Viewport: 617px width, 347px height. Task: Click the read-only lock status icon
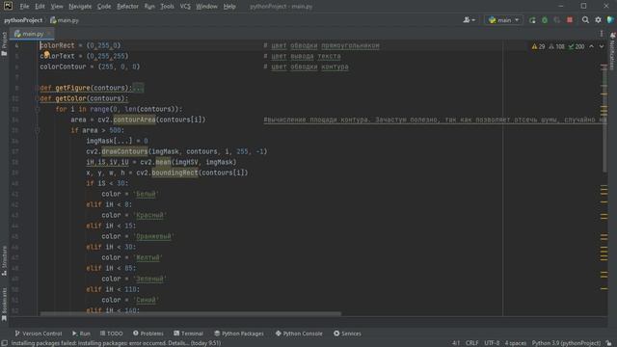pyautogui.click(x=608, y=343)
